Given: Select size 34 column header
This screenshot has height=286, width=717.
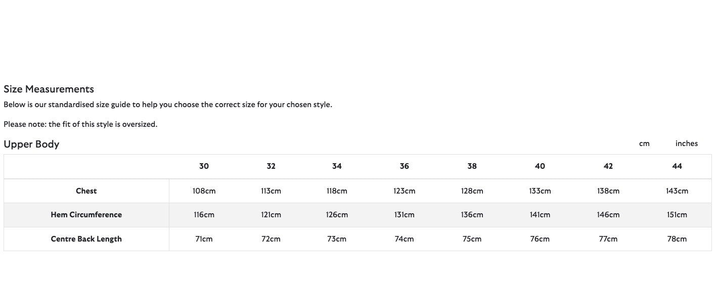Looking at the screenshot, I should tap(337, 166).
